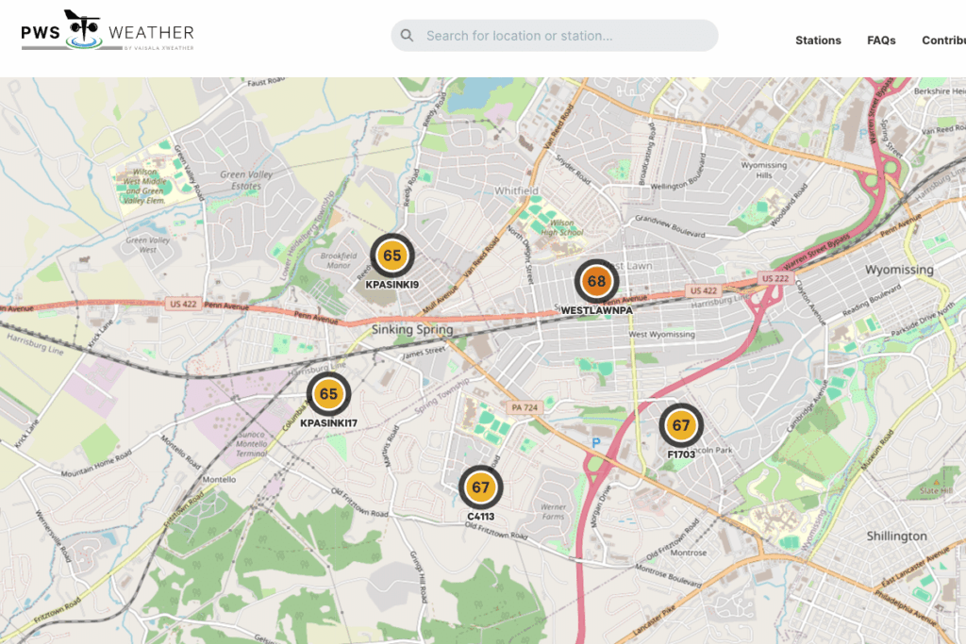Select the WESTLAWNPA station marker showing 68
Image resolution: width=966 pixels, height=644 pixels.
(596, 281)
